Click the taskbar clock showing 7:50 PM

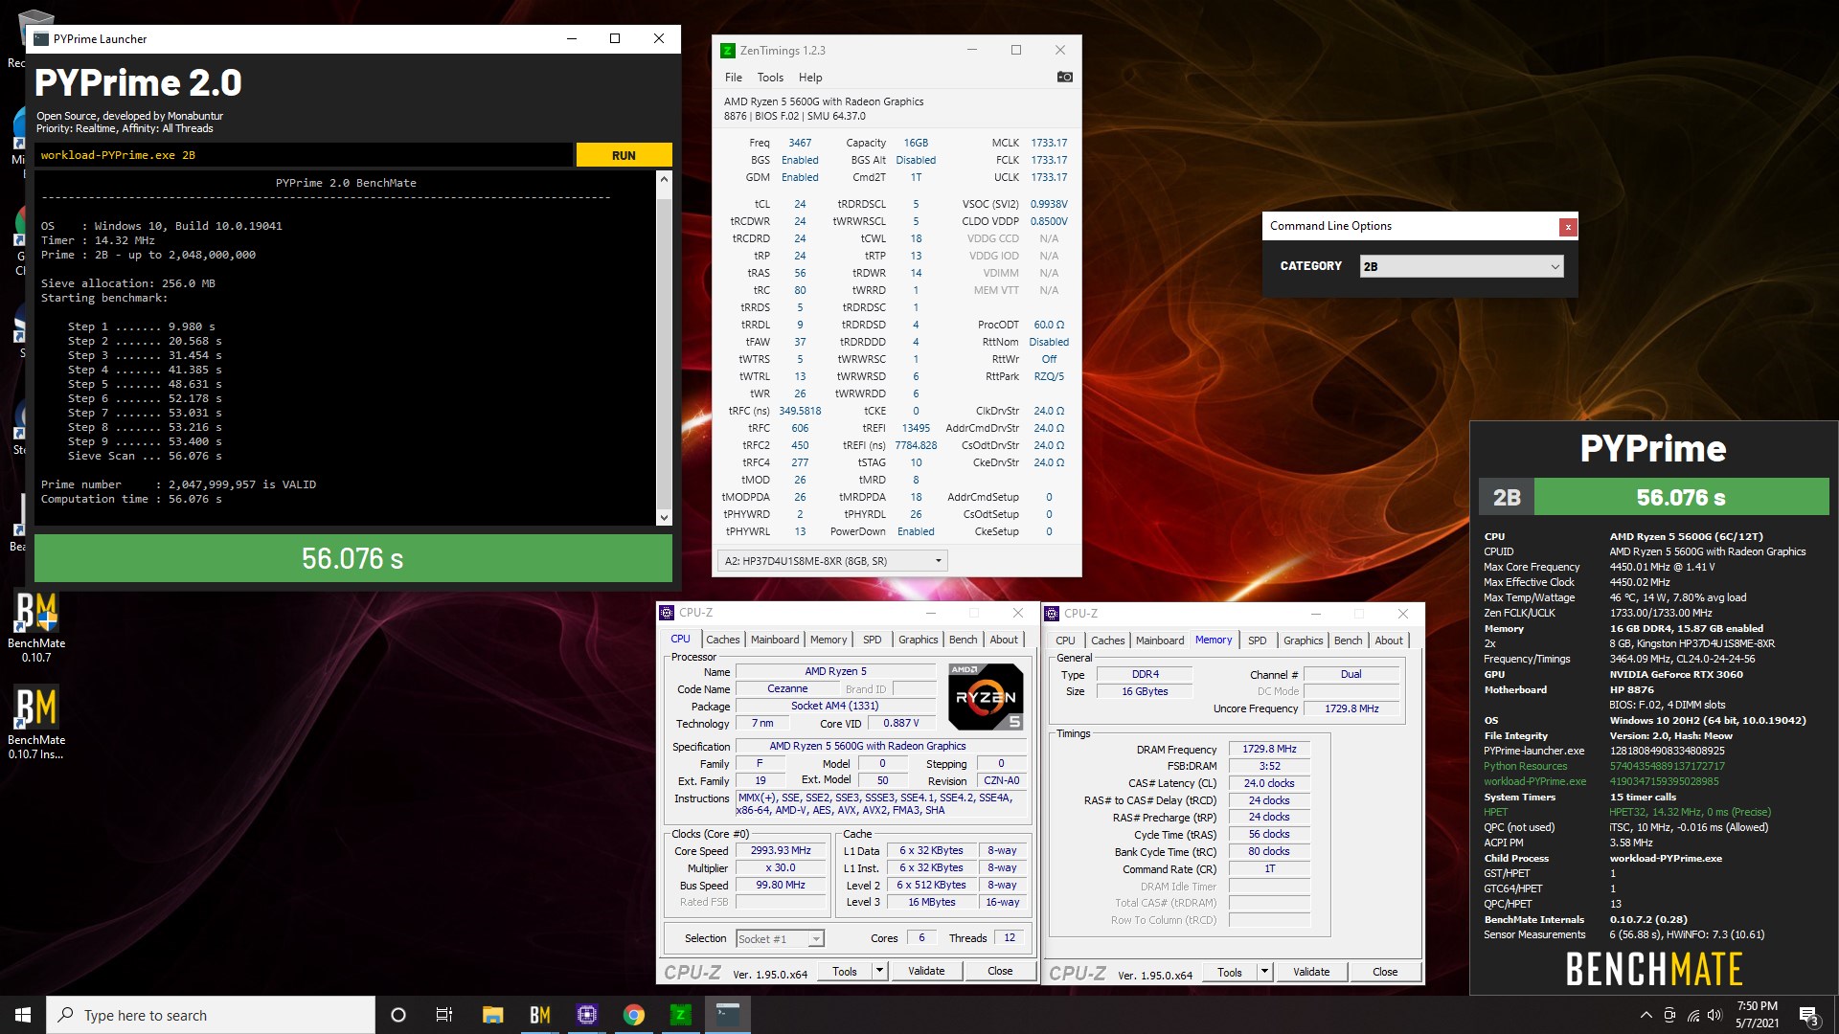pyautogui.click(x=1757, y=1015)
